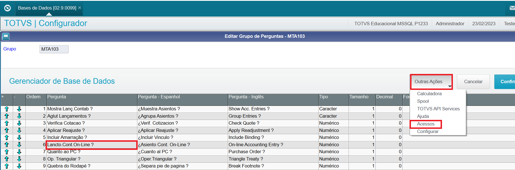Select the Lancto.Cont.On-Line ? cell
515x170 pixels.
click(x=92, y=145)
